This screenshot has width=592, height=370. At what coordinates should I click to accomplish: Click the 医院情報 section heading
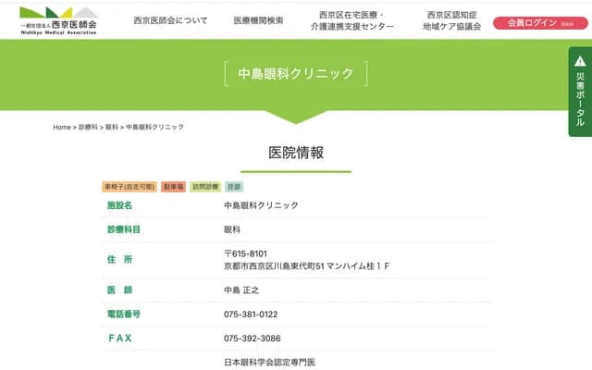click(296, 154)
